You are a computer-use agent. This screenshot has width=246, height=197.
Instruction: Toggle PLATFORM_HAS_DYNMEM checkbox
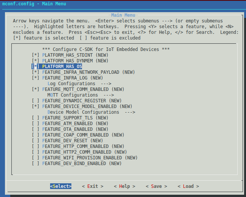[x=35, y=61]
